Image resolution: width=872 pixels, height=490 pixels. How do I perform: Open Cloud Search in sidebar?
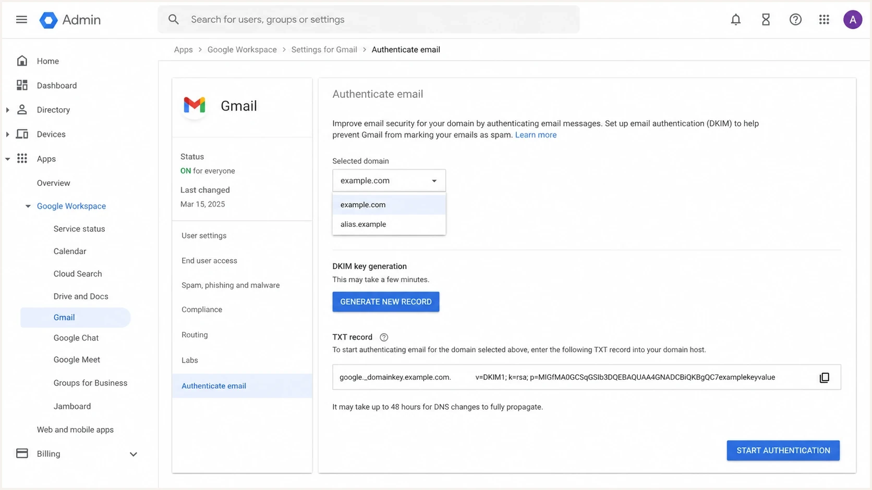click(78, 273)
